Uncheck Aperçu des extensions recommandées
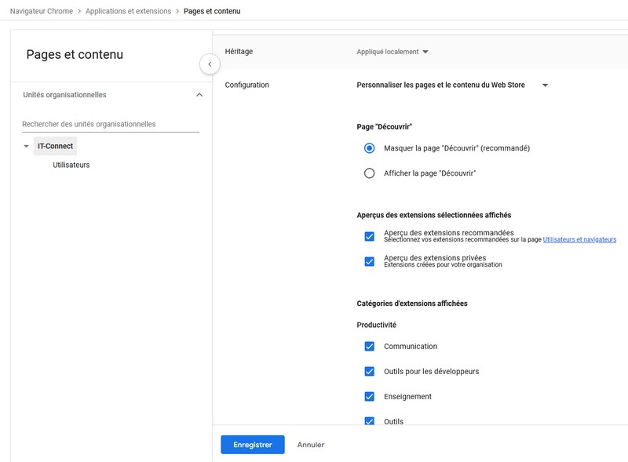The width and height of the screenshot is (628, 462). 370,236
